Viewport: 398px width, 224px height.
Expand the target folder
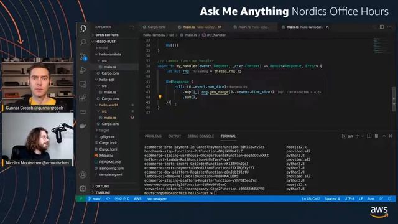point(104,130)
